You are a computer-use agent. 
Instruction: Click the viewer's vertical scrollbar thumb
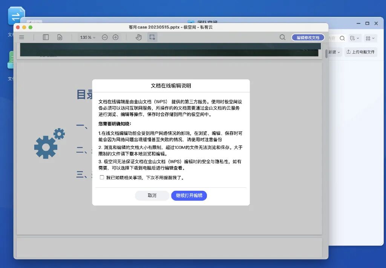tap(326, 54)
